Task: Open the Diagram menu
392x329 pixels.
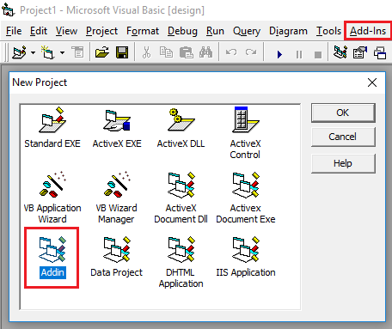Action: (x=288, y=31)
